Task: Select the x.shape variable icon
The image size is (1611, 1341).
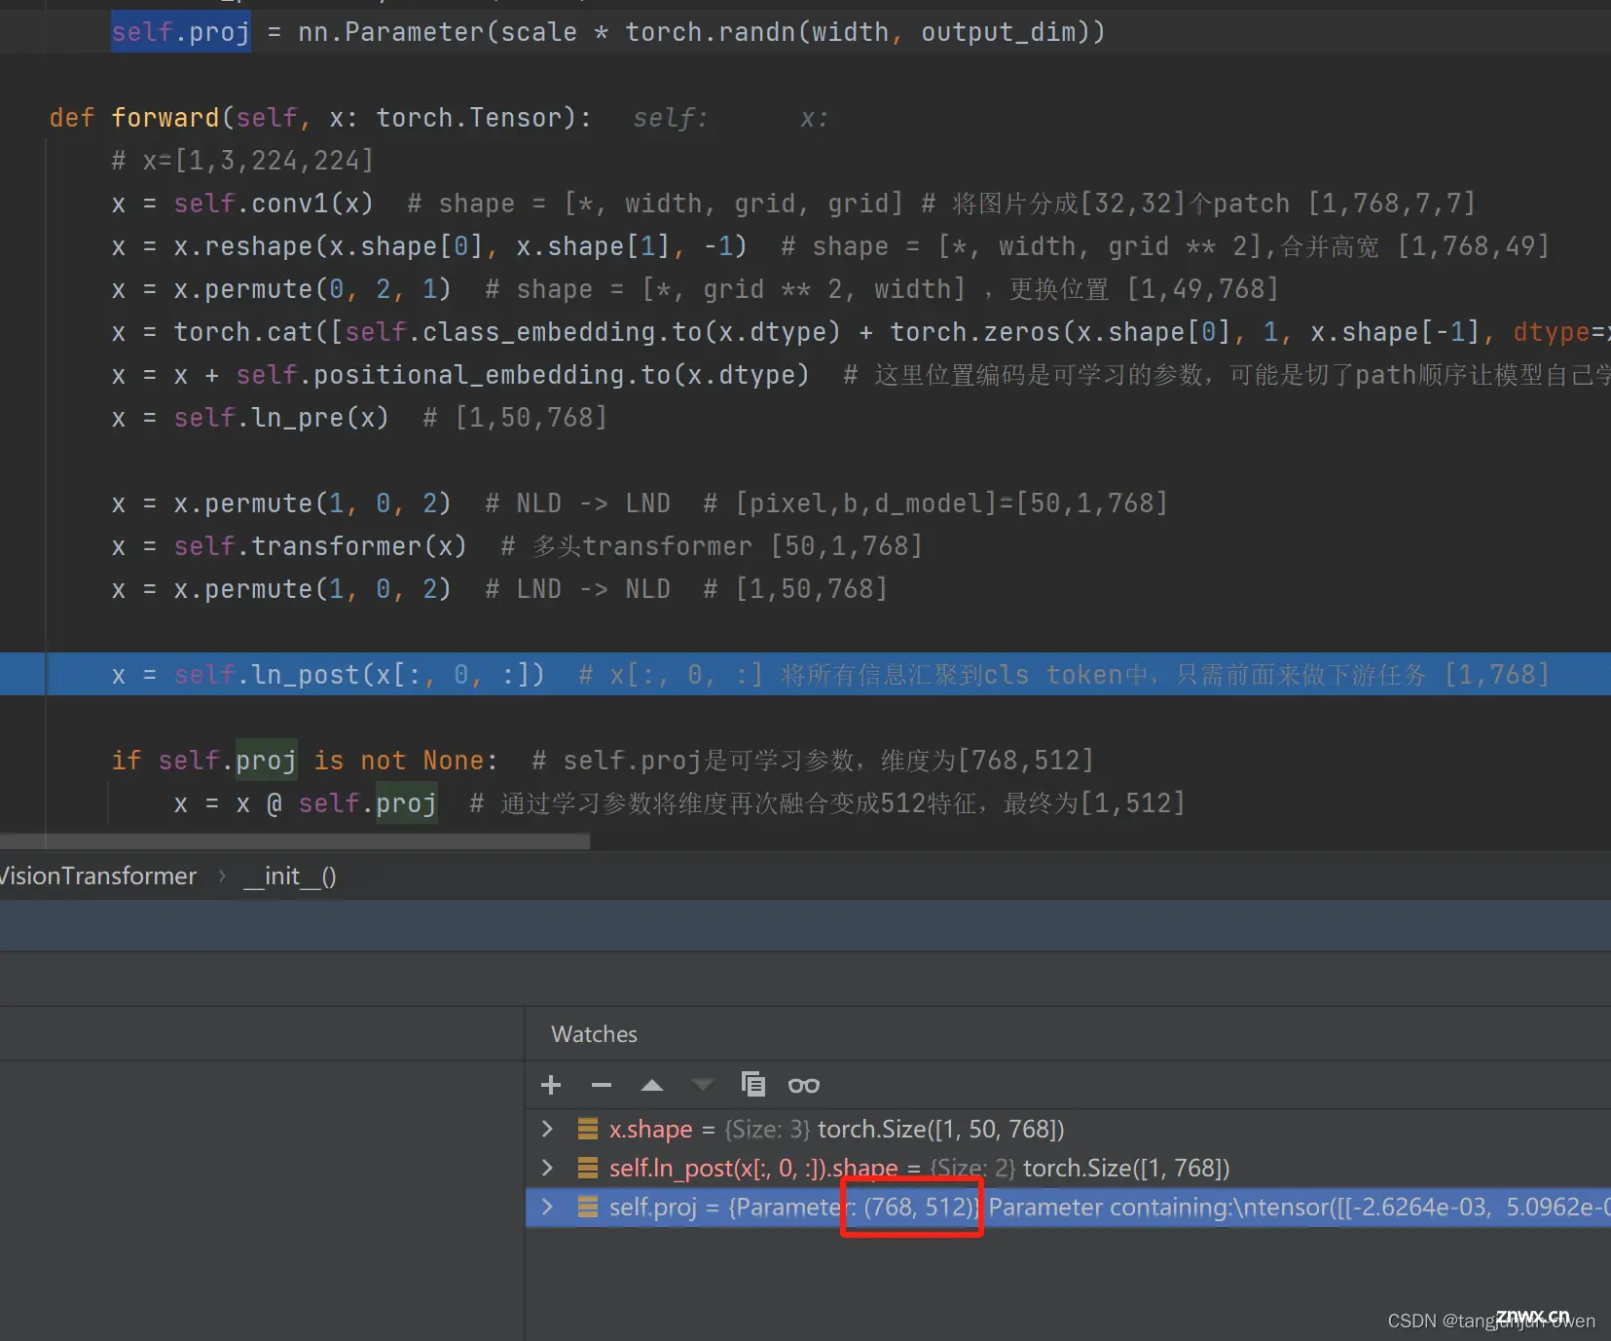Action: click(x=588, y=1129)
